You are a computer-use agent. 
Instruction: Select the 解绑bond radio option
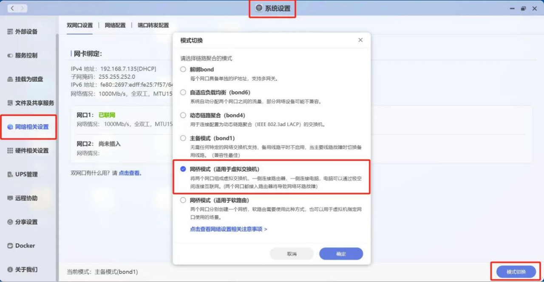point(183,69)
